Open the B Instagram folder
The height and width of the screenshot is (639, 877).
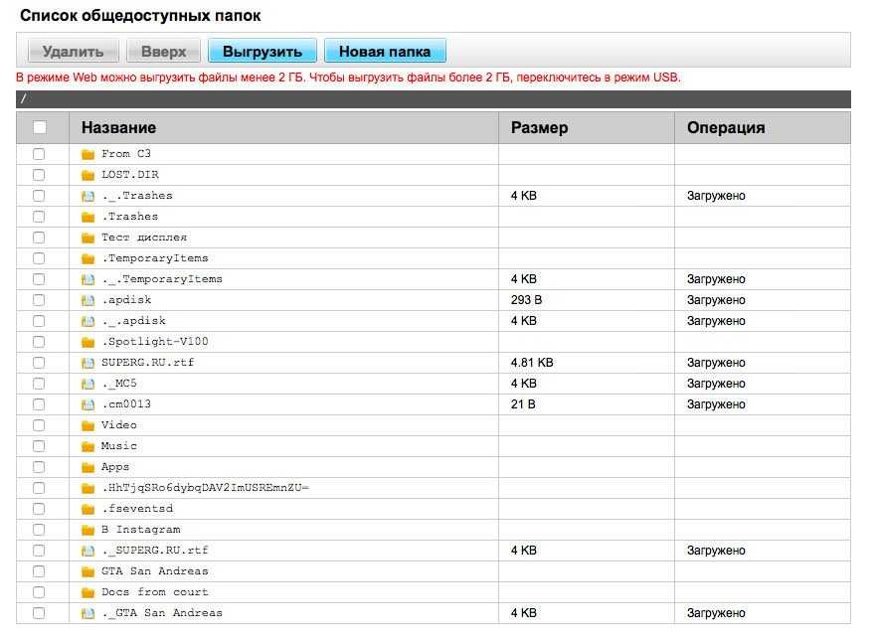(140, 530)
